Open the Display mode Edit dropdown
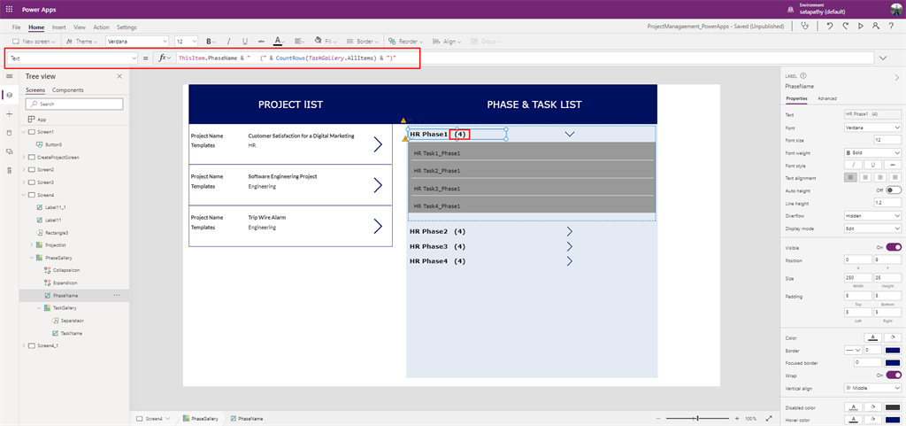Screen dimensions: 906x426 [872, 228]
